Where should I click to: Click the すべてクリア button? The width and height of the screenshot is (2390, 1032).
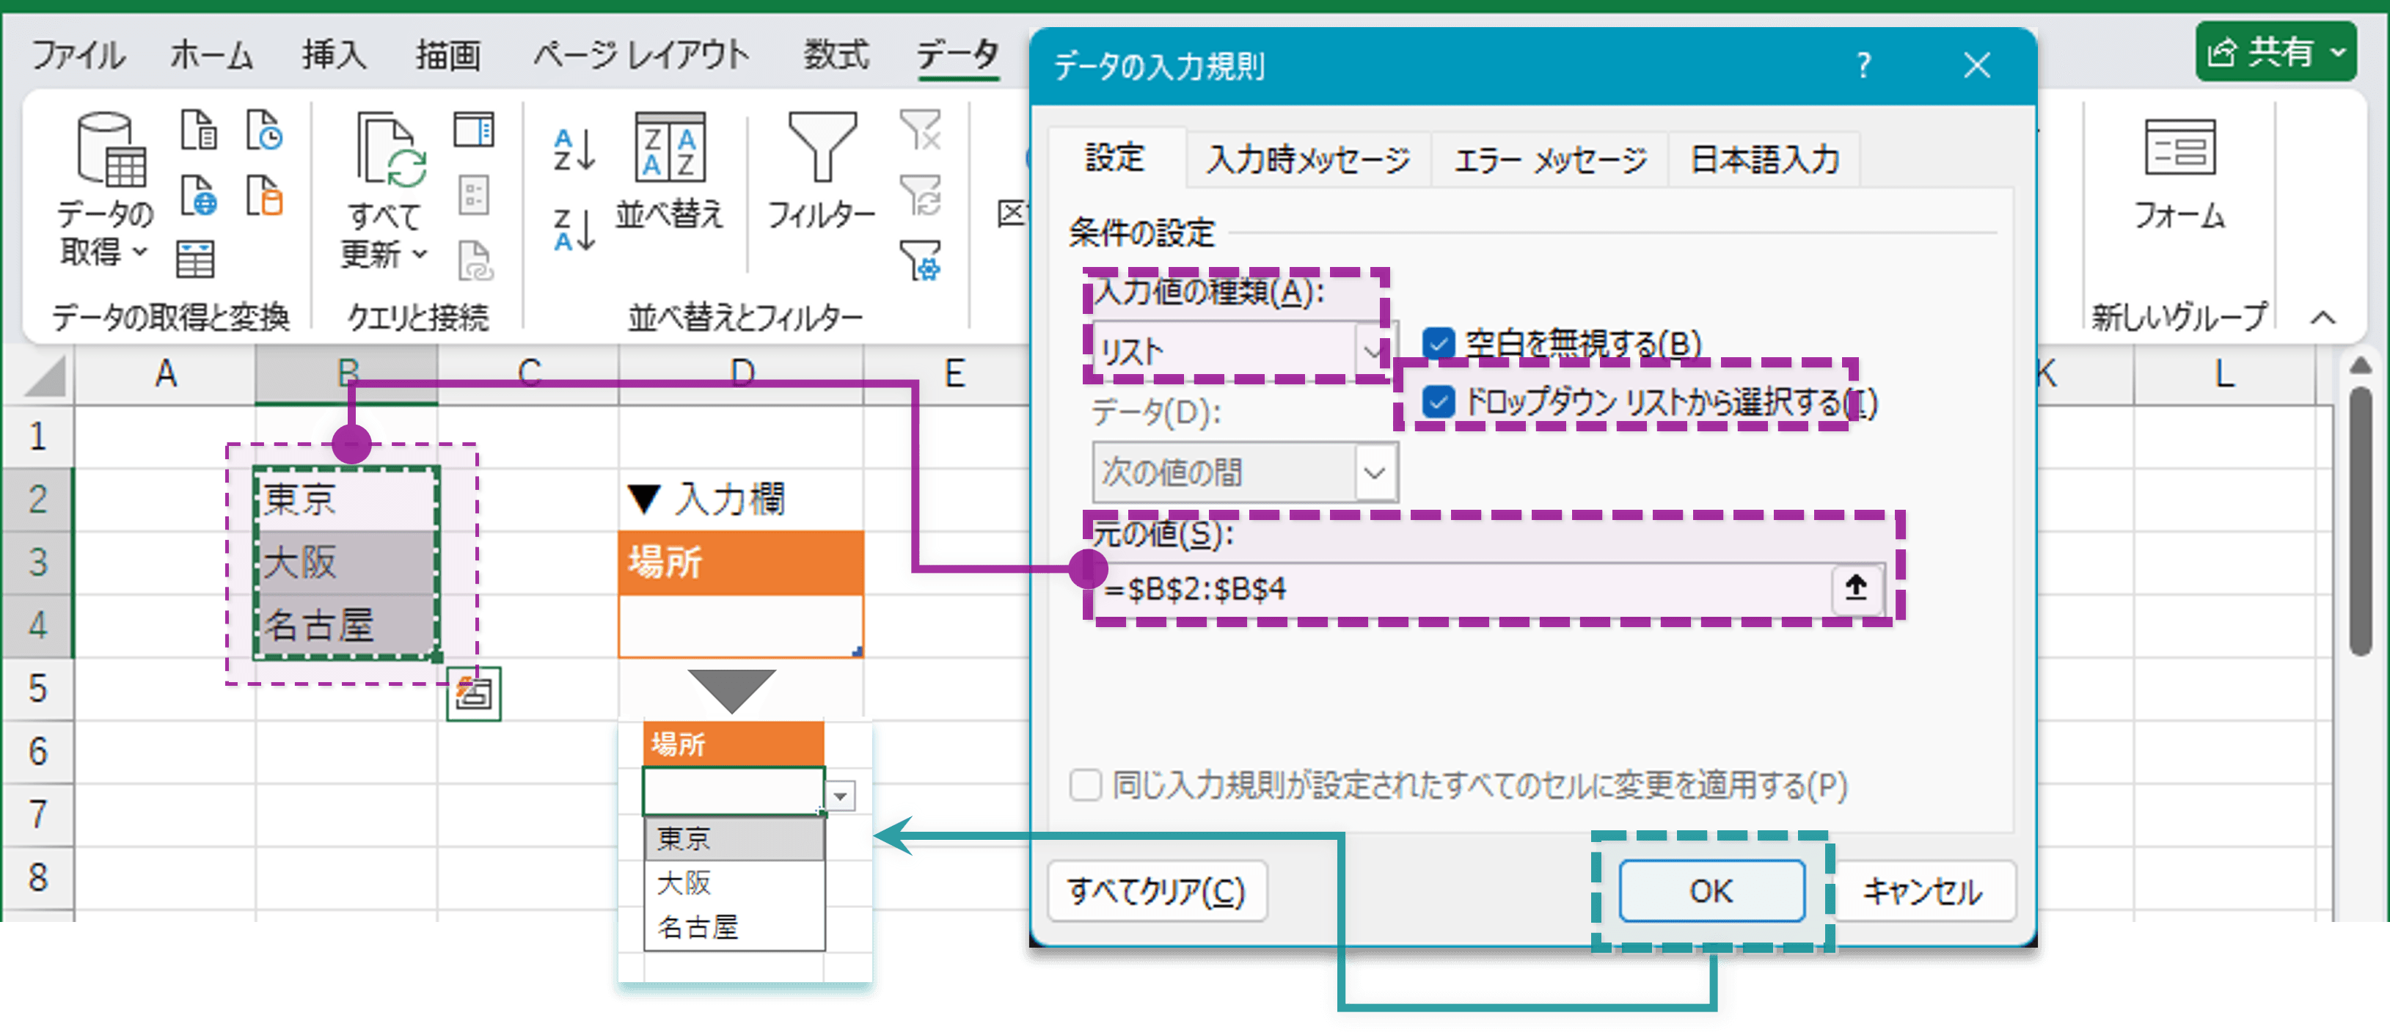(x=1156, y=891)
